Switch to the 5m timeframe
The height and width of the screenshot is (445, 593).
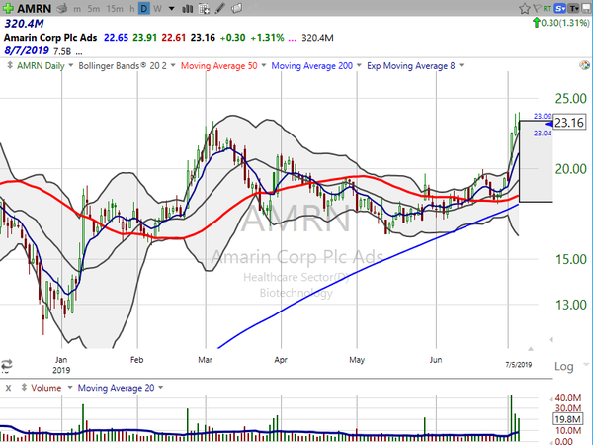(x=94, y=9)
